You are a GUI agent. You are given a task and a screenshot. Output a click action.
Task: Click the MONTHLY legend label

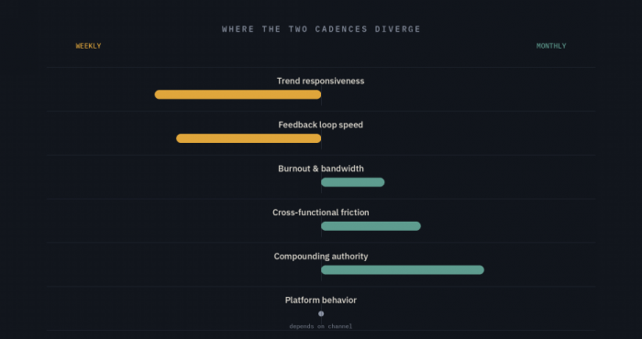point(551,46)
